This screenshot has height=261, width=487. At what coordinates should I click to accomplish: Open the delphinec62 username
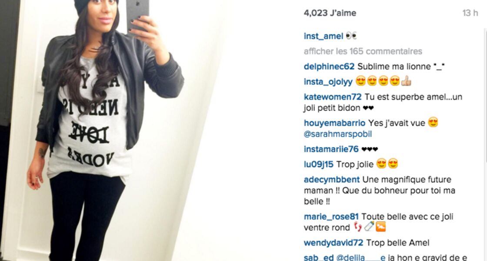tap(329, 67)
